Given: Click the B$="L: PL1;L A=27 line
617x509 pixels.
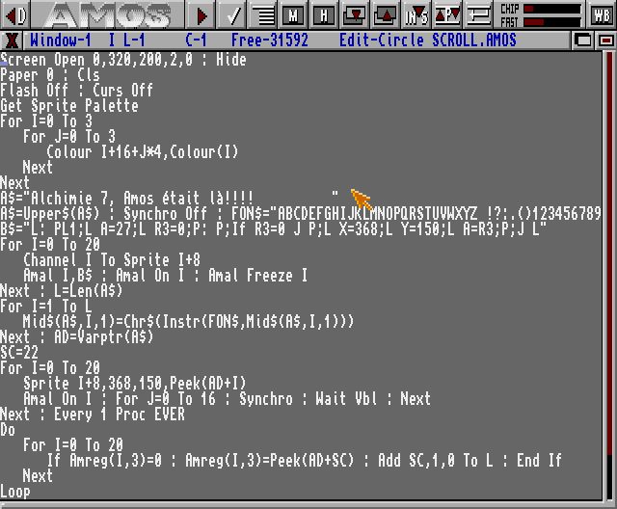Looking at the screenshot, I should point(274,229).
